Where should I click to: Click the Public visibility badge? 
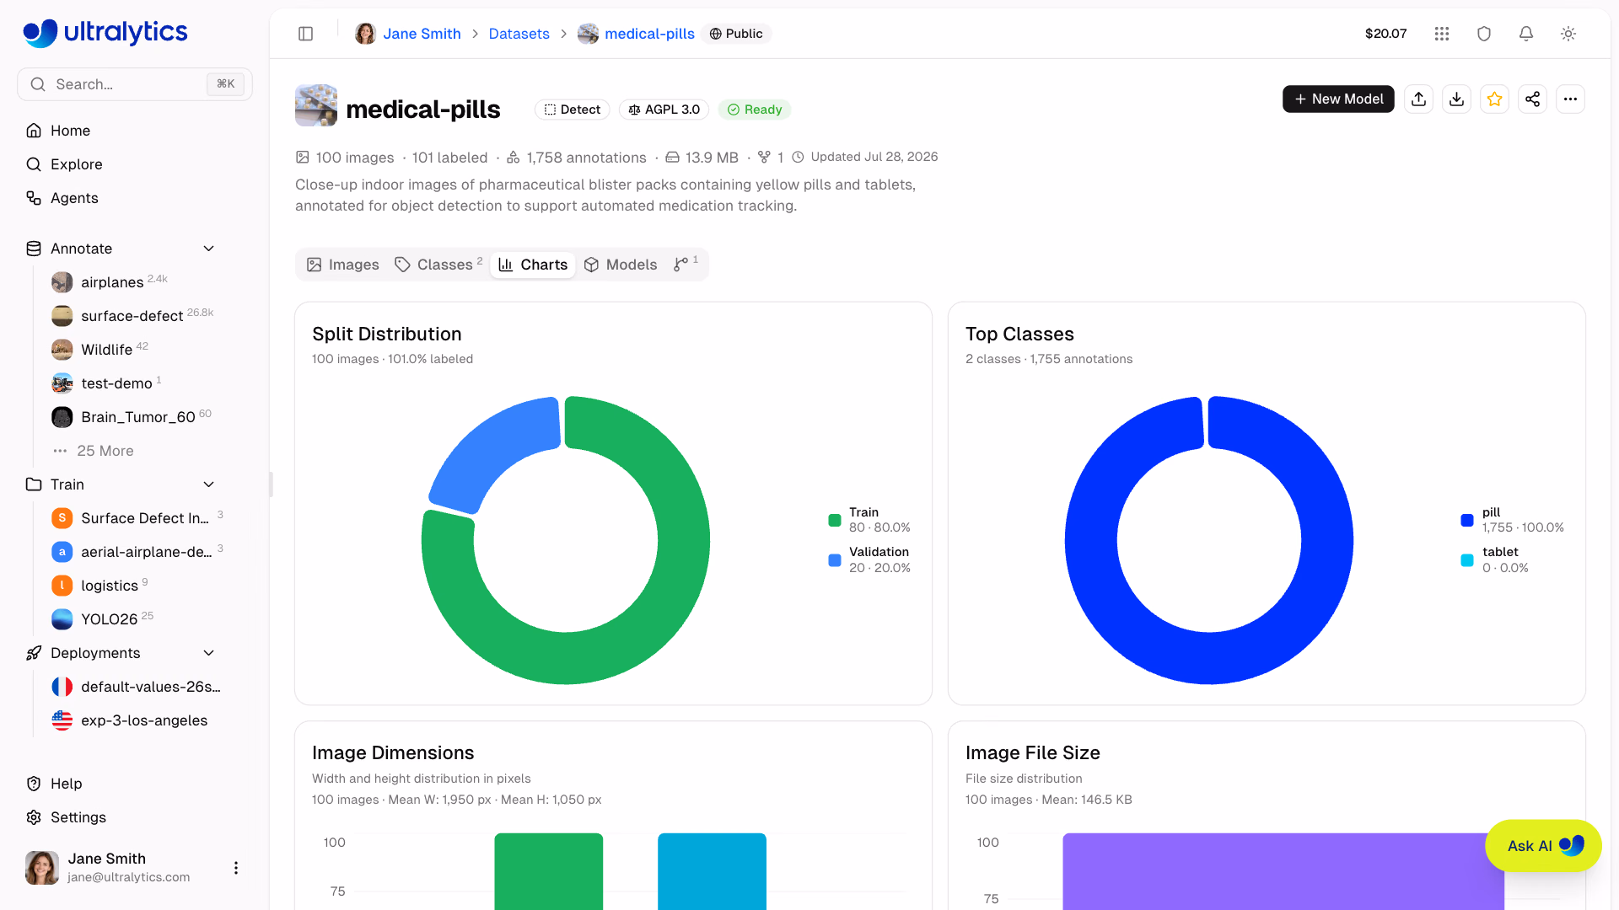736,34
